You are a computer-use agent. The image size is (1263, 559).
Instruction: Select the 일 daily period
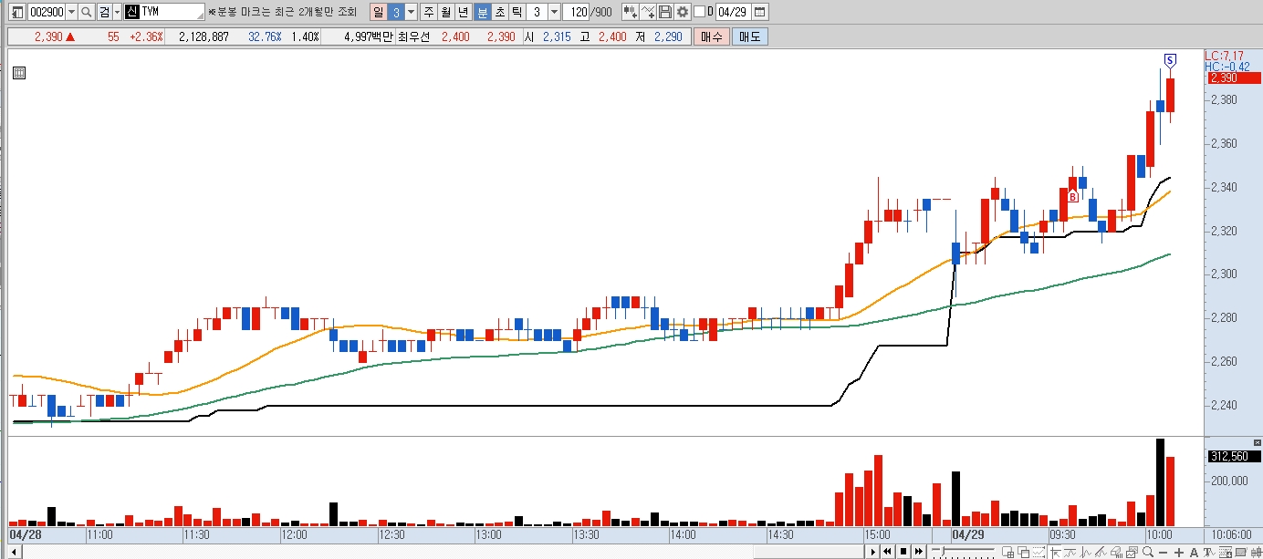pos(378,12)
